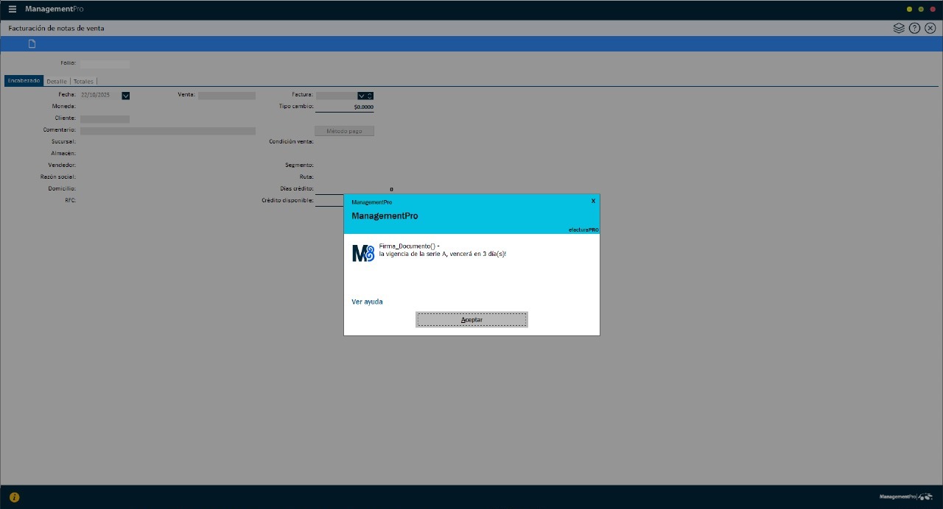Close the form with circled X icon
The image size is (943, 509).
pos(930,28)
